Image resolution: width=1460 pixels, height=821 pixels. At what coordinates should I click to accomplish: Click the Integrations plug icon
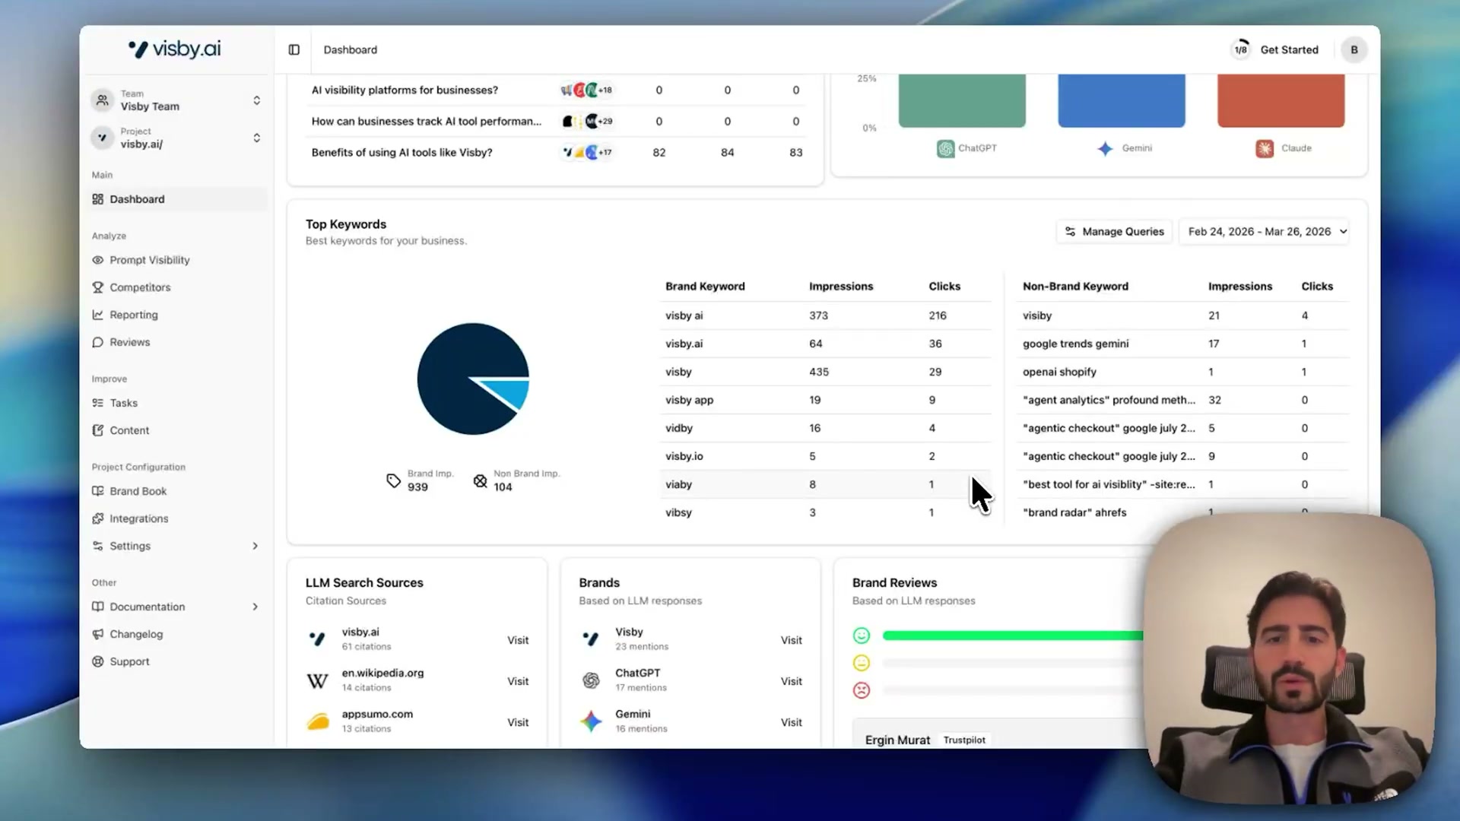(x=97, y=518)
